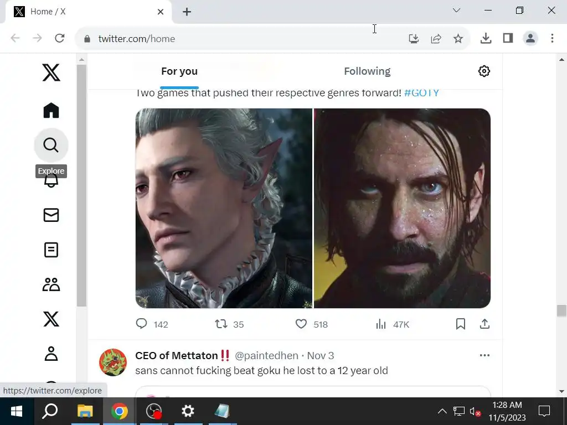Open the right image of bearded man
The height and width of the screenshot is (425, 567).
pos(402,208)
